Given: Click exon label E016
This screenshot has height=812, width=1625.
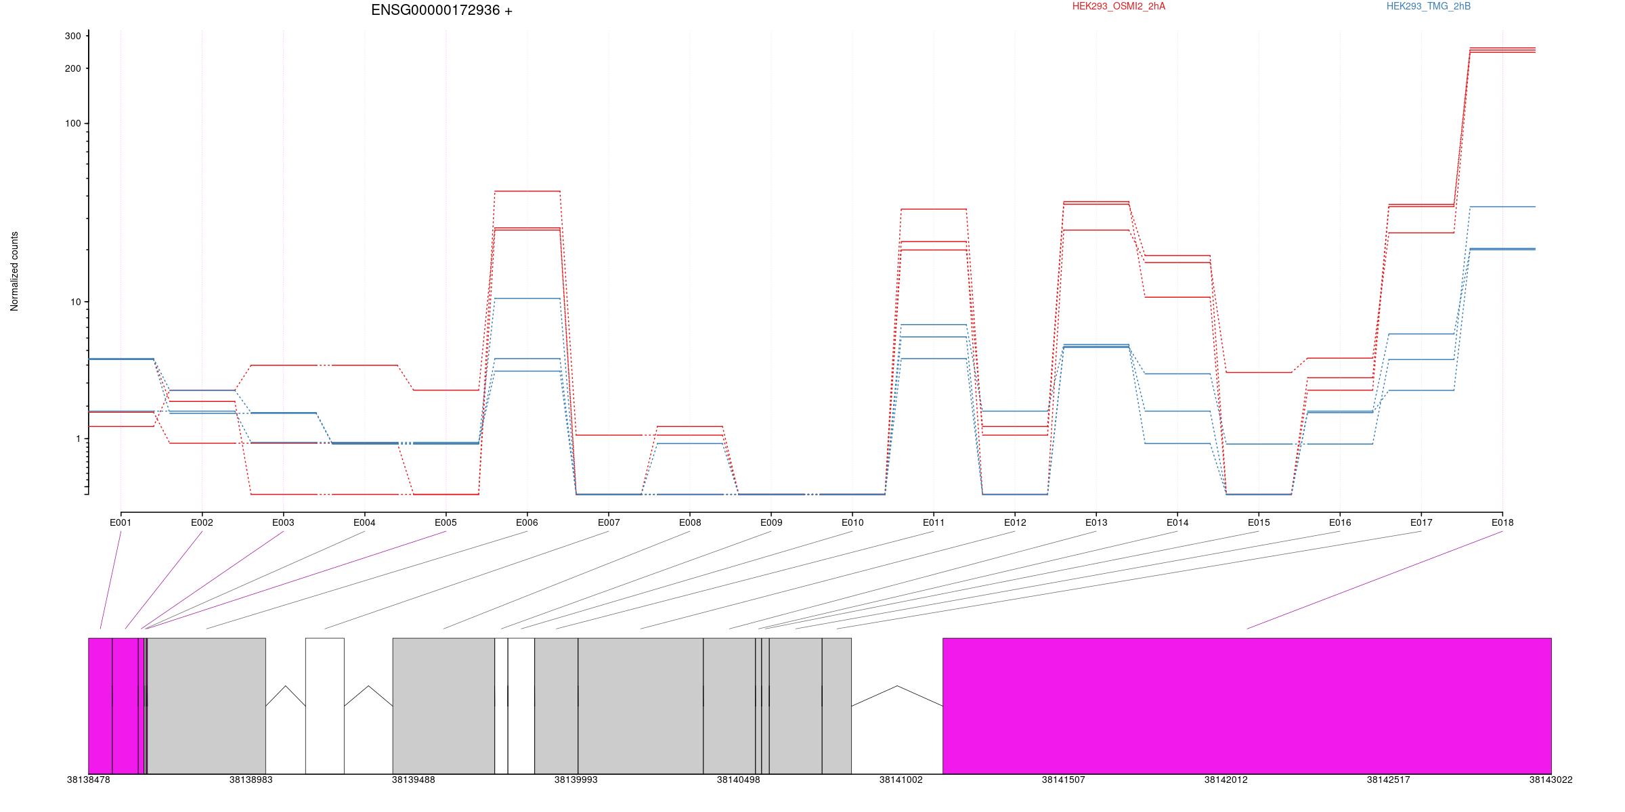Looking at the screenshot, I should (1340, 522).
